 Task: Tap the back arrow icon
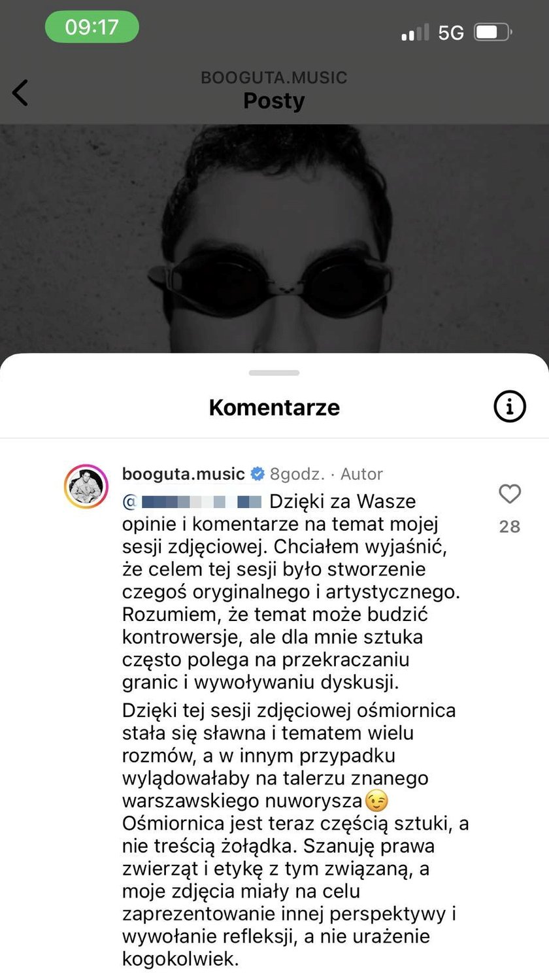(20, 92)
